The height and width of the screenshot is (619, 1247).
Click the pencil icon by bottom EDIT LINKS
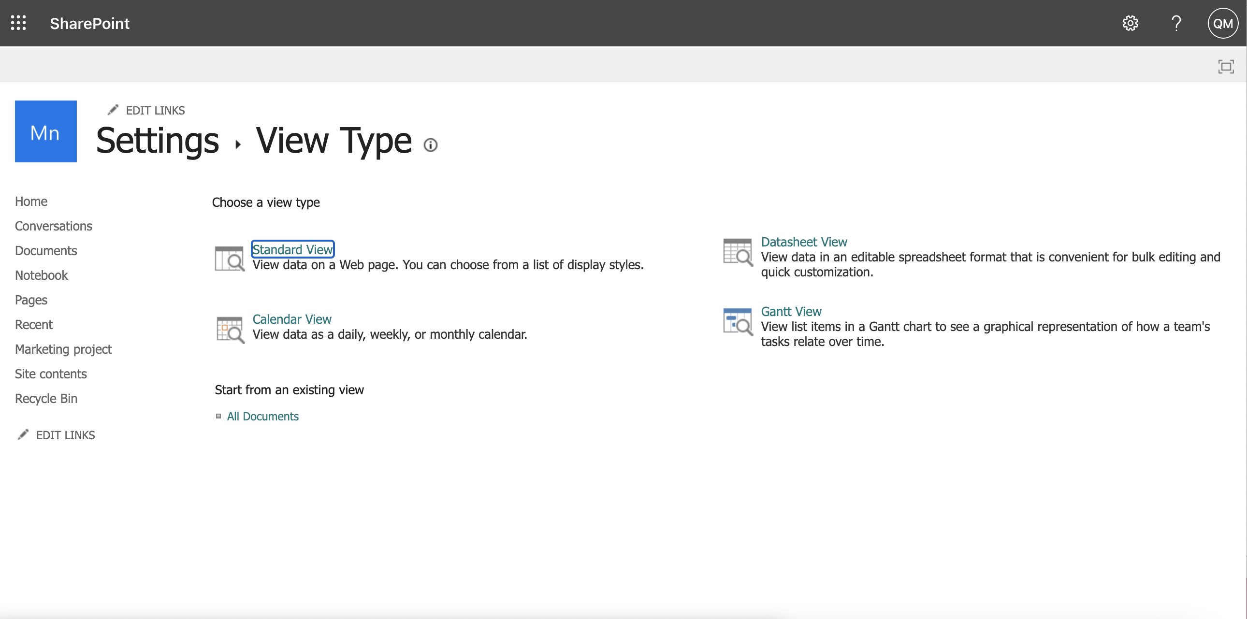[x=23, y=434]
